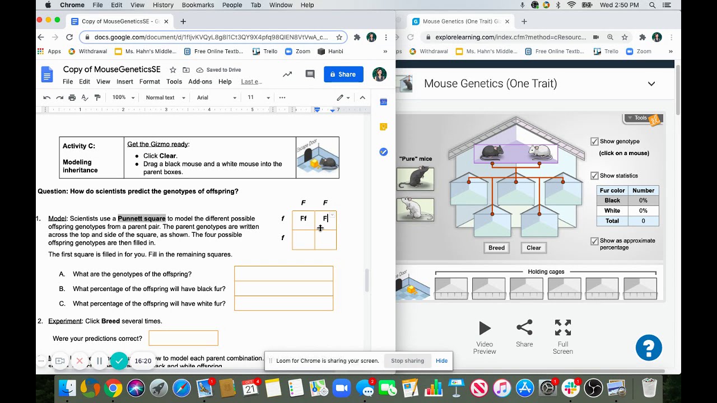This screenshot has width=717, height=403.
Task: Show more bookmarks in Docs window
Action: (x=385, y=51)
